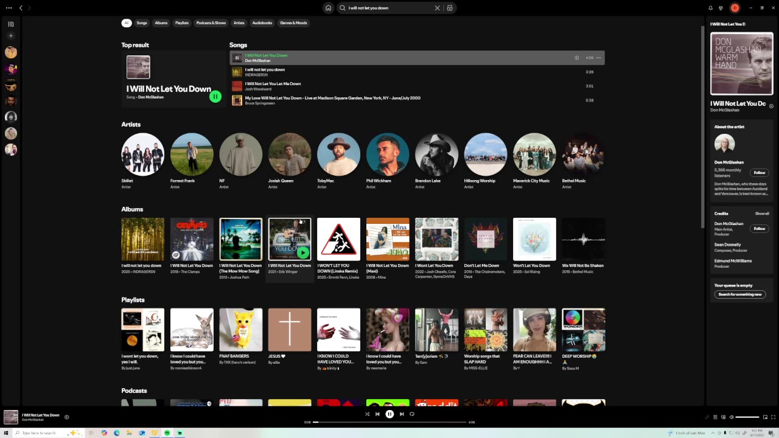Go back with the left arrow

point(21,8)
